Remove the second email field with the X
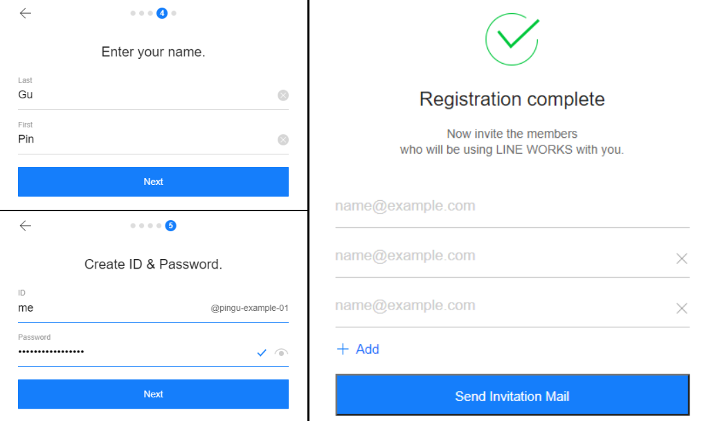The image size is (720, 421). (x=681, y=258)
